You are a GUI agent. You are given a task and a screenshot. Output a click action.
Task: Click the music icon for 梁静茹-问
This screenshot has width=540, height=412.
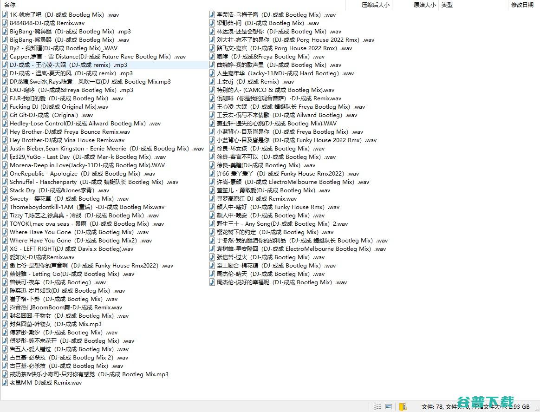coord(212,23)
